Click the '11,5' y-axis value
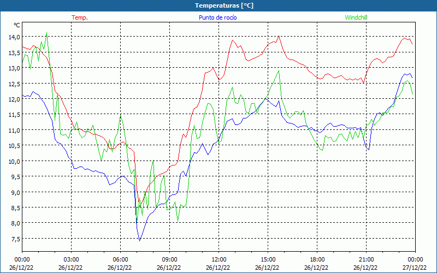 (14, 114)
